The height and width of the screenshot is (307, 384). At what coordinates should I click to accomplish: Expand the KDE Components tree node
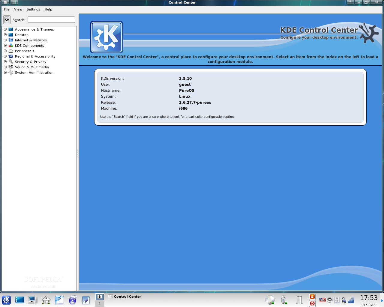tap(5, 46)
